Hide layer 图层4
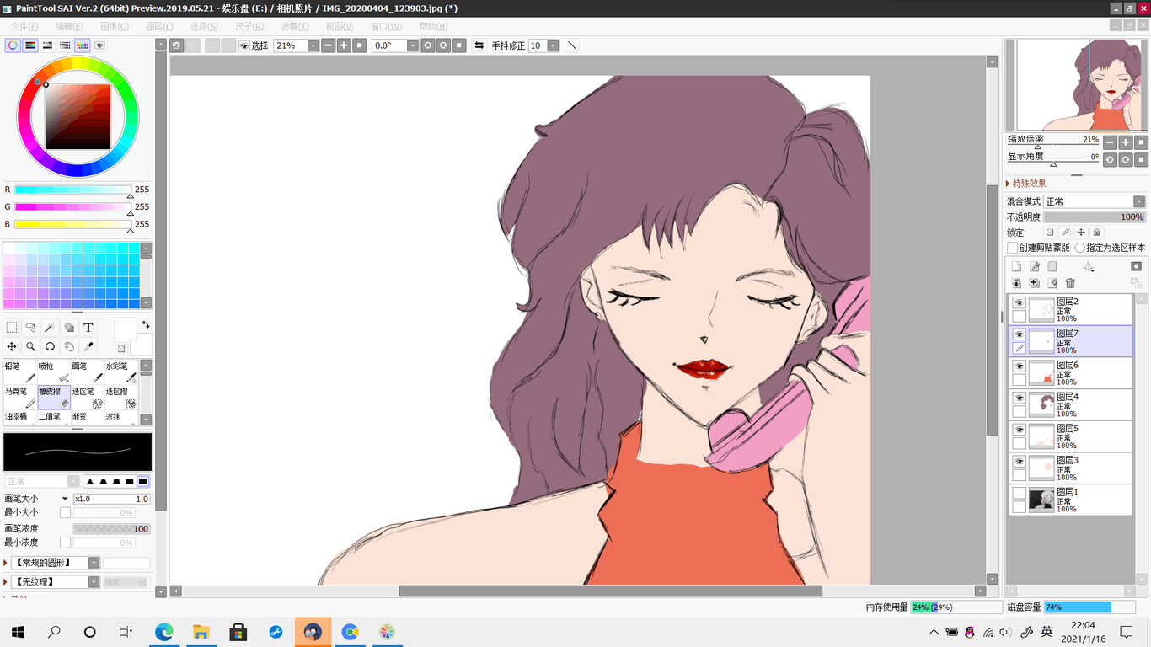The height and width of the screenshot is (647, 1151). [x=1019, y=398]
